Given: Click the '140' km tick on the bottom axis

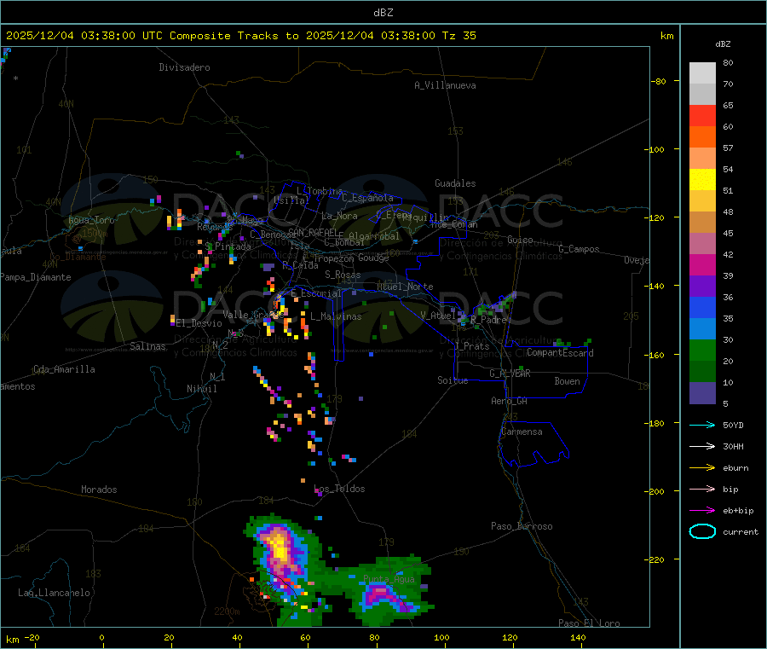Looking at the screenshot, I should 578,637.
